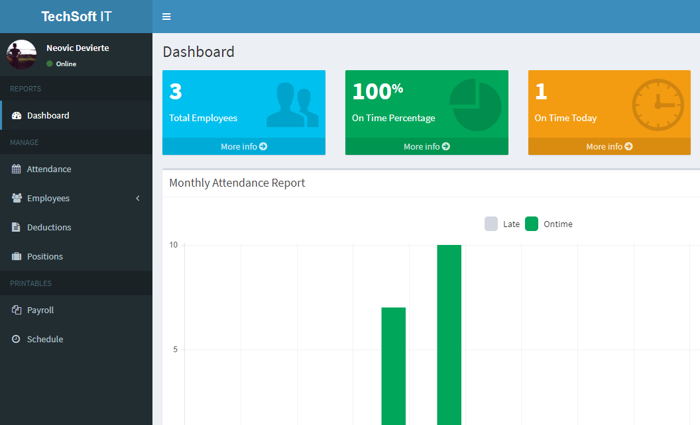Expand the Employees submenu chevron
The width and height of the screenshot is (700, 425).
pyautogui.click(x=138, y=198)
